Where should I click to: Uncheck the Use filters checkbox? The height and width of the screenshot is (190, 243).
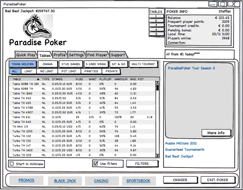96,163
